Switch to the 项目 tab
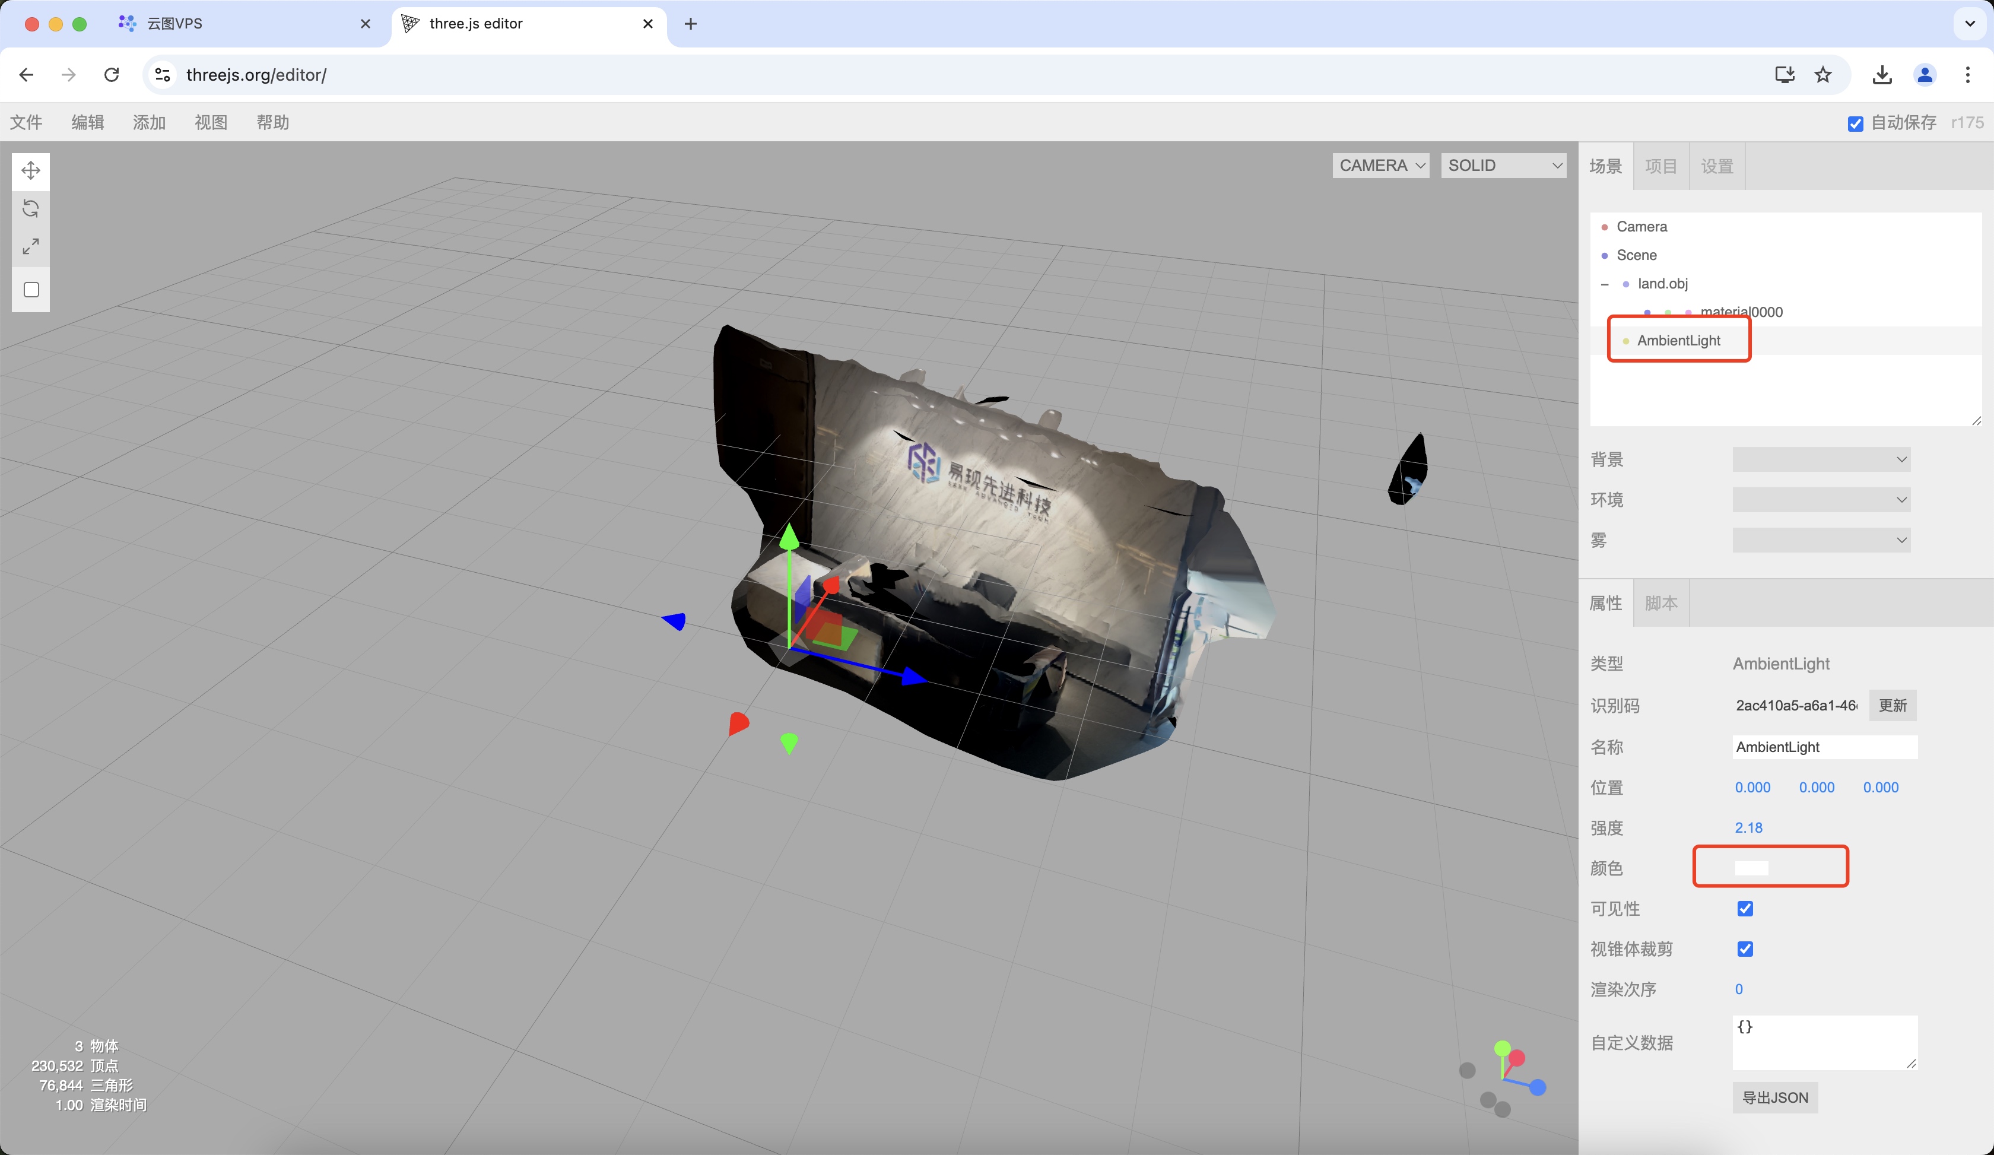Screen dimensions: 1994x1155 [1661, 166]
